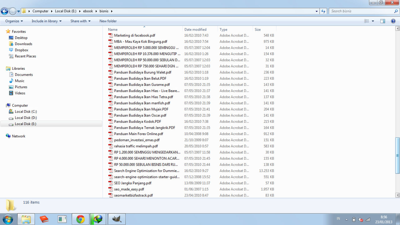Click the vertical scrollbar thumb
The height and width of the screenshot is (225, 400).
point(397,155)
